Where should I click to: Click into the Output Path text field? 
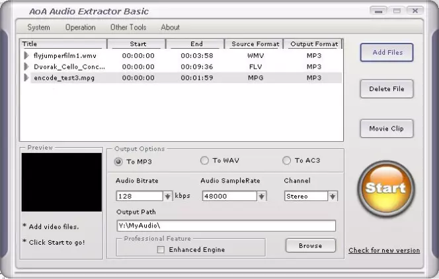tap(226, 226)
